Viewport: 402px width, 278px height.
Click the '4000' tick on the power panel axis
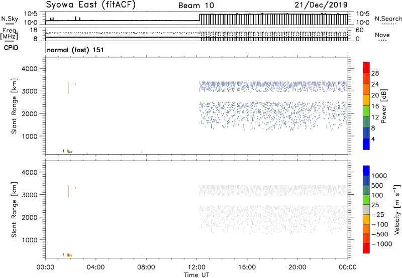click(x=29, y=69)
